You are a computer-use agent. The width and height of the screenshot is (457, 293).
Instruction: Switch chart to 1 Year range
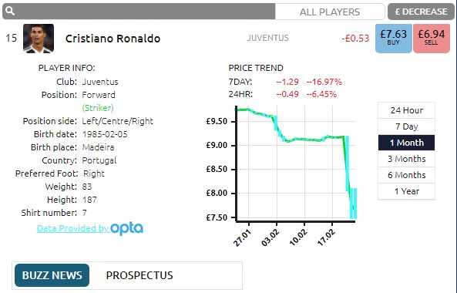407,191
